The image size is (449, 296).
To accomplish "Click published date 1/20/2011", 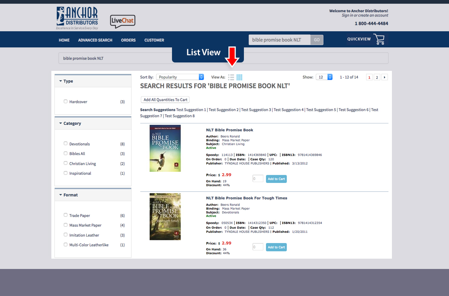I will coord(300,232).
